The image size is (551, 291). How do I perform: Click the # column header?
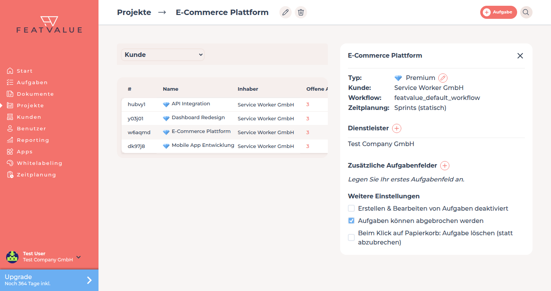(130, 89)
